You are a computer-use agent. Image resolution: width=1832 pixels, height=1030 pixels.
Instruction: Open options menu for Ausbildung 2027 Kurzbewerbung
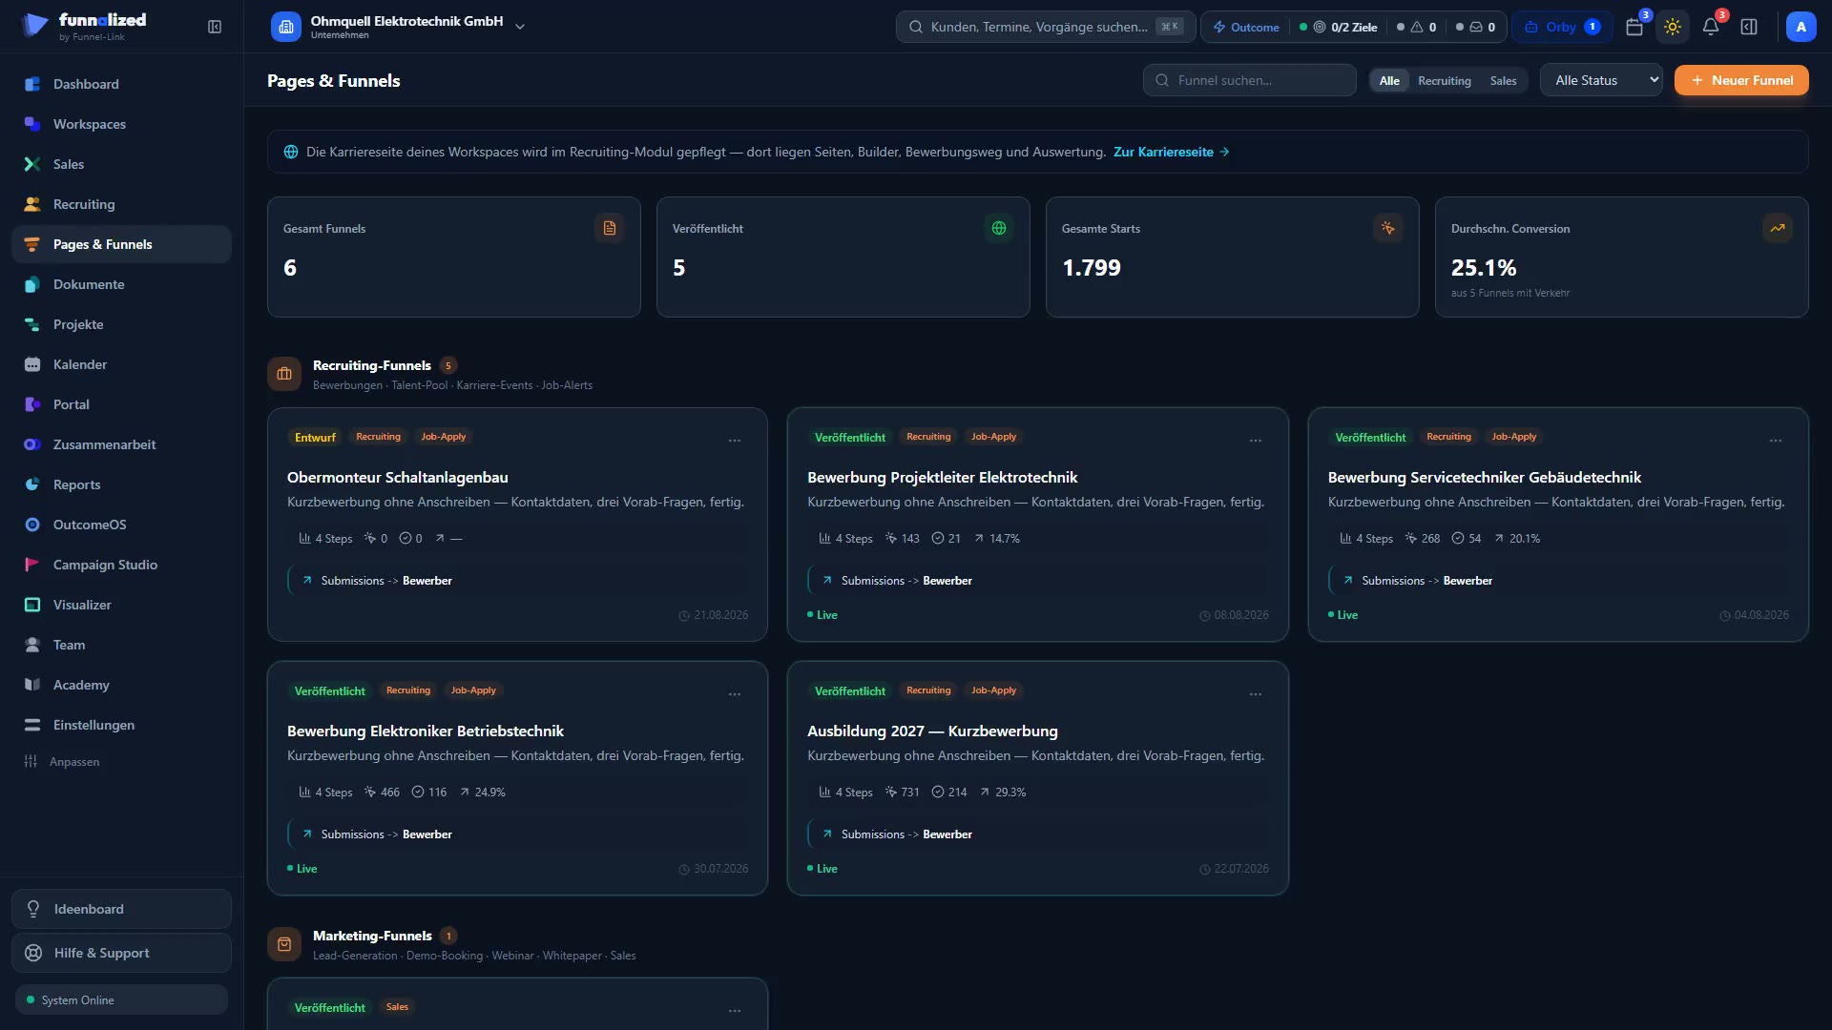tap(1256, 694)
